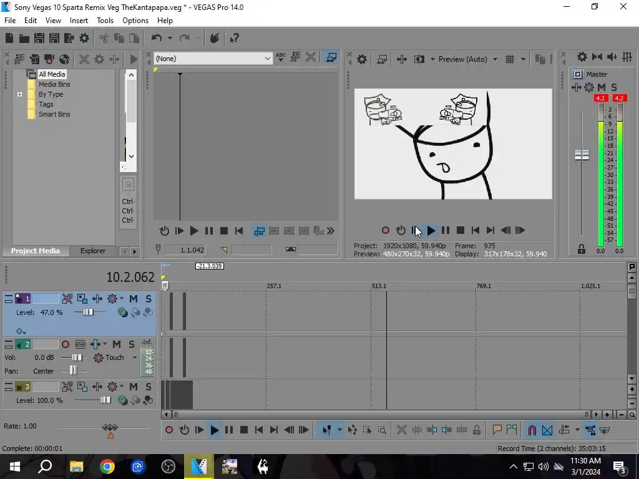Open OBS Studio from the taskbar
Image resolution: width=639 pixels, height=479 pixels.
tap(168, 467)
